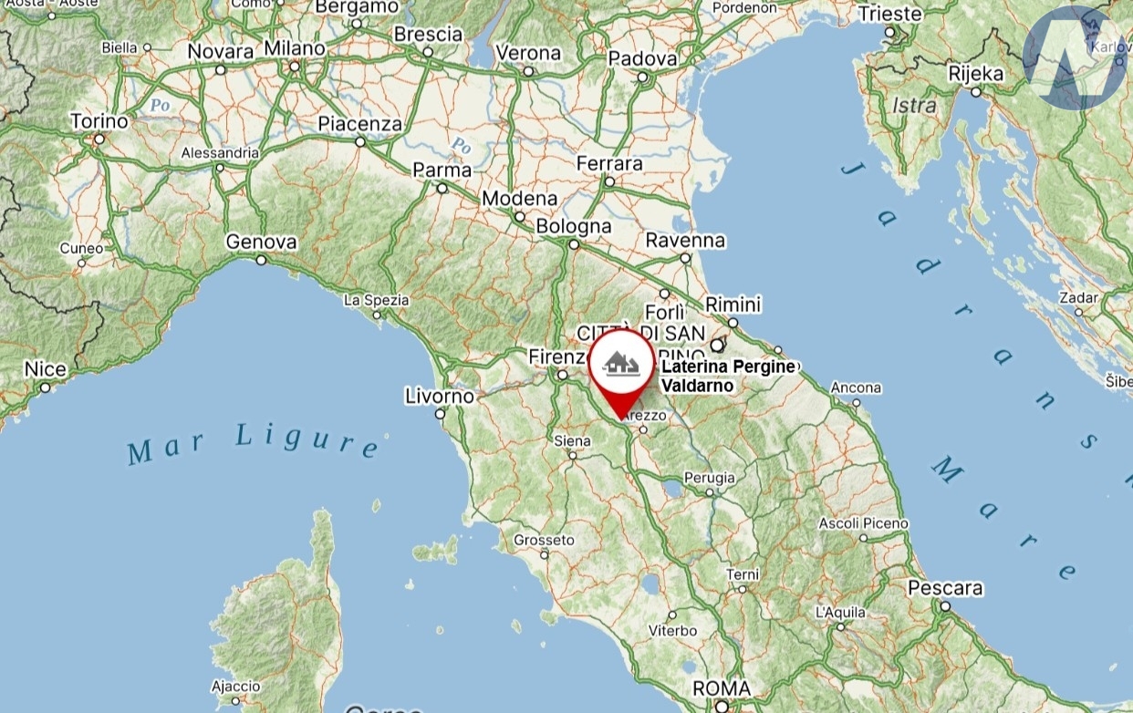Viewport: 1133px width, 713px height.
Task: Click the Nice city marker
Action: (45, 387)
